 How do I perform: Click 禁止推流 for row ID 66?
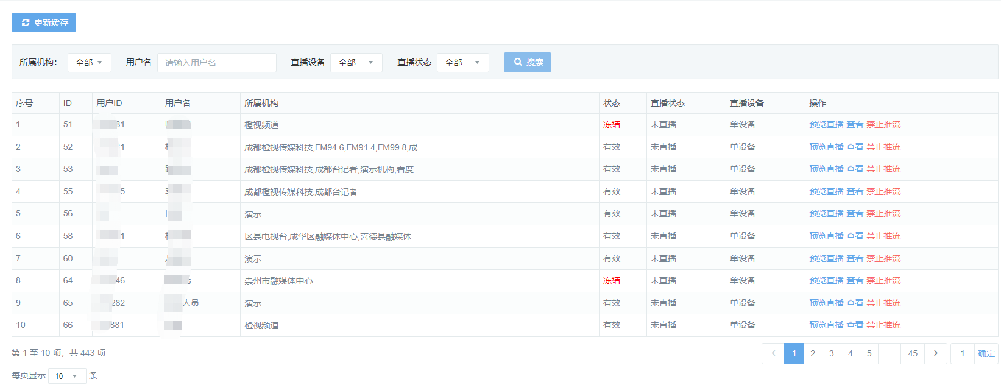click(x=883, y=325)
